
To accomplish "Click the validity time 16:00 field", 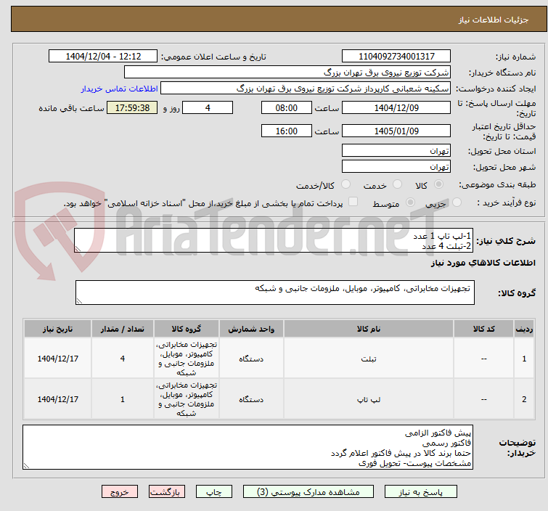I will pyautogui.click(x=286, y=131).
